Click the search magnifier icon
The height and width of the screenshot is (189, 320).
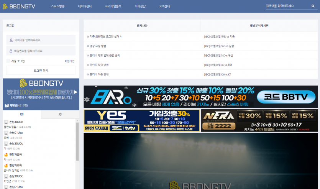click(x=313, y=6)
